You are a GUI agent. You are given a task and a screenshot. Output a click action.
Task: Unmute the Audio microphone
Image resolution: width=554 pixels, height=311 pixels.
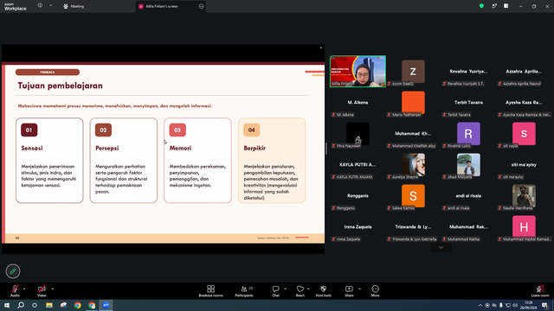click(x=15, y=291)
